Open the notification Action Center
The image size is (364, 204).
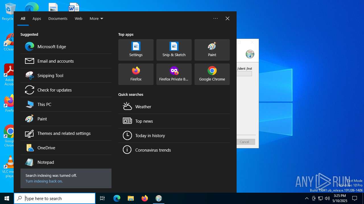(x=355, y=198)
